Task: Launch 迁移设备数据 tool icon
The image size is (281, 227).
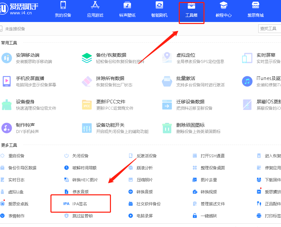Action: point(167,105)
